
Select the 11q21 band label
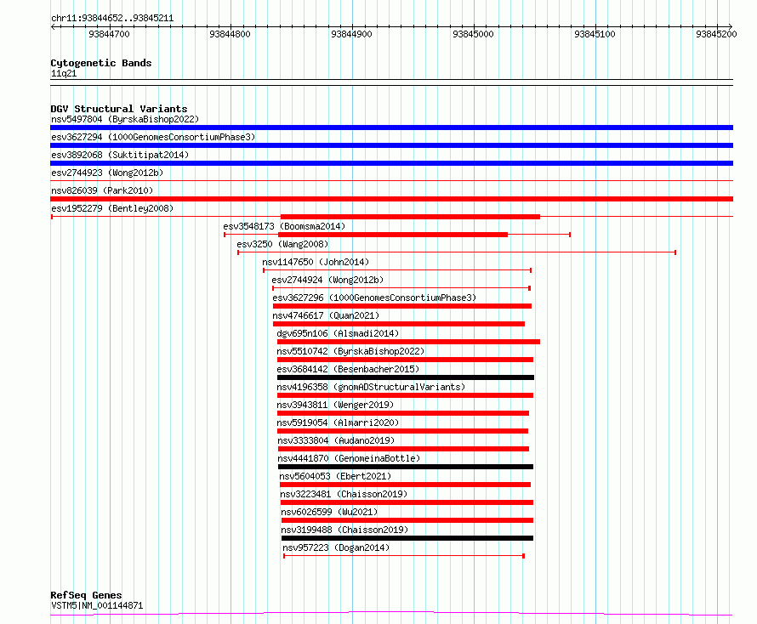coord(64,73)
